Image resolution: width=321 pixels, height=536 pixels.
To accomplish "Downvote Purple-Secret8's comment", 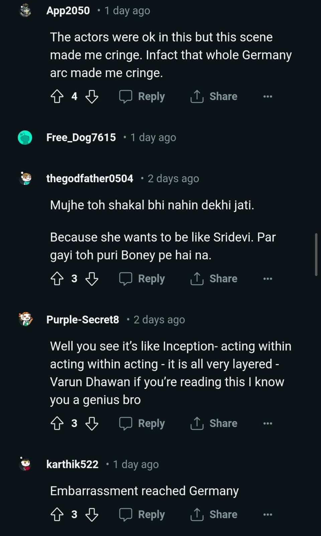I will (x=92, y=423).
